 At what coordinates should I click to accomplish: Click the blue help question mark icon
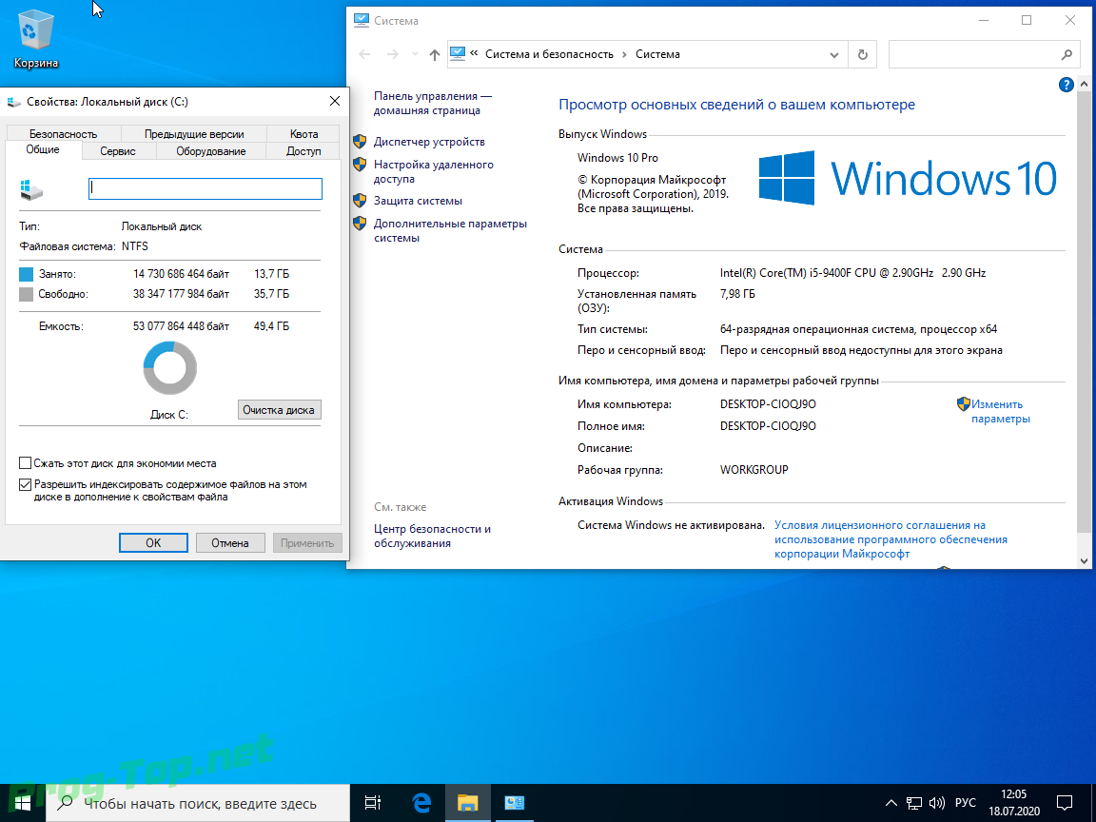click(1067, 85)
